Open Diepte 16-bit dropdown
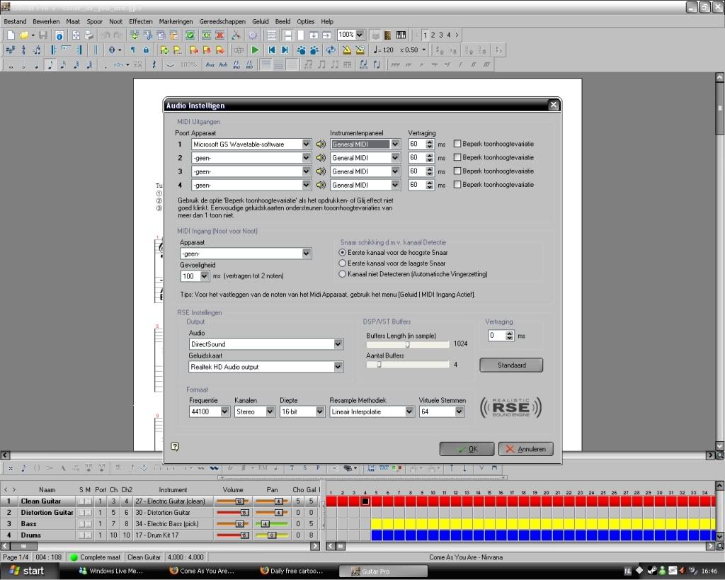The height and width of the screenshot is (580, 725). (319, 411)
